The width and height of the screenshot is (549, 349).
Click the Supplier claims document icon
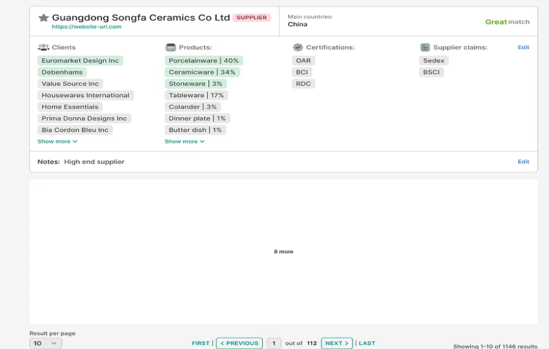tap(425, 47)
